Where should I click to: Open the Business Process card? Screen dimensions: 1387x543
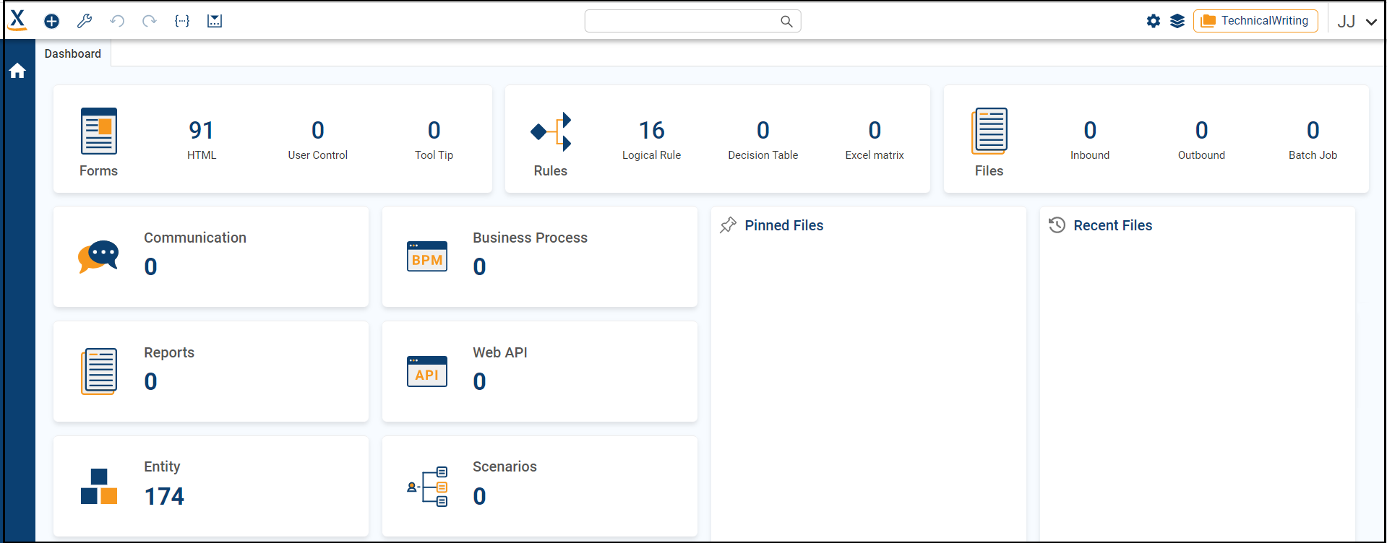[x=539, y=257]
